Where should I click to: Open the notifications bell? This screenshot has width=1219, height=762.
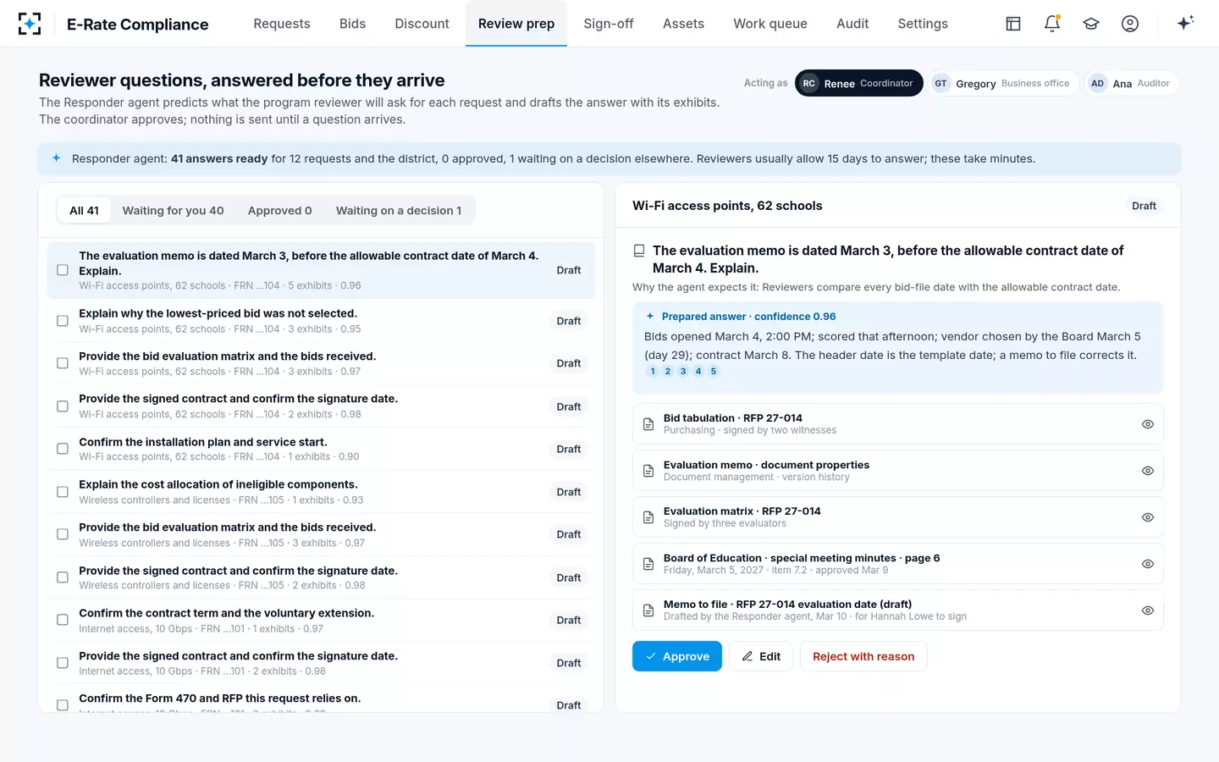pyautogui.click(x=1052, y=24)
